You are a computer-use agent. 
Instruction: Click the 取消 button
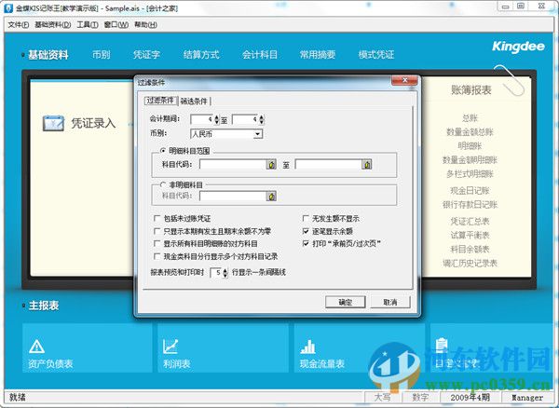[390, 302]
